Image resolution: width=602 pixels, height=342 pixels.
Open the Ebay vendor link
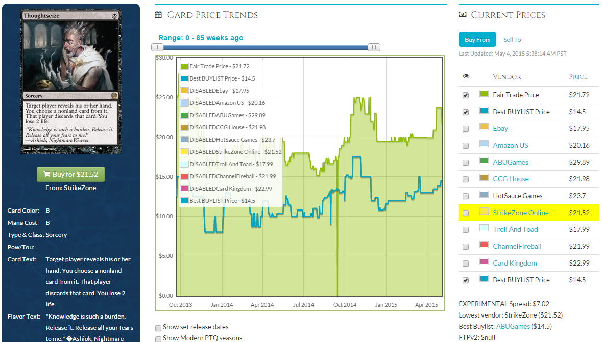tap(500, 128)
